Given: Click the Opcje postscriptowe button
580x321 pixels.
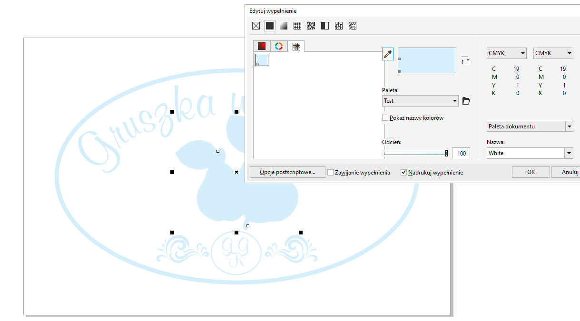Looking at the screenshot, I should pos(287,172).
